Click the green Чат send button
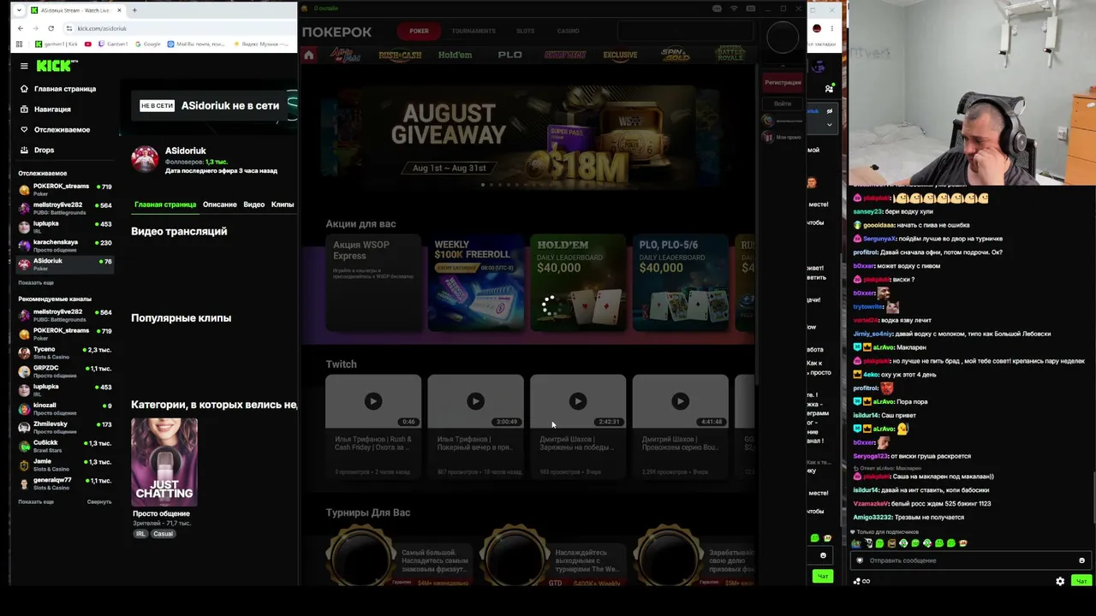The width and height of the screenshot is (1096, 616). tap(1081, 581)
